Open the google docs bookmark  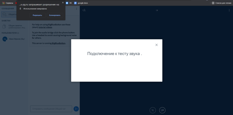point(81,3)
